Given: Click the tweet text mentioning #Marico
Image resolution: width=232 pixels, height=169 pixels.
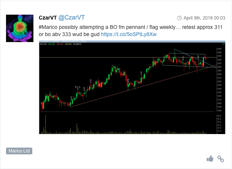Looking at the screenshot, I should click(131, 31).
